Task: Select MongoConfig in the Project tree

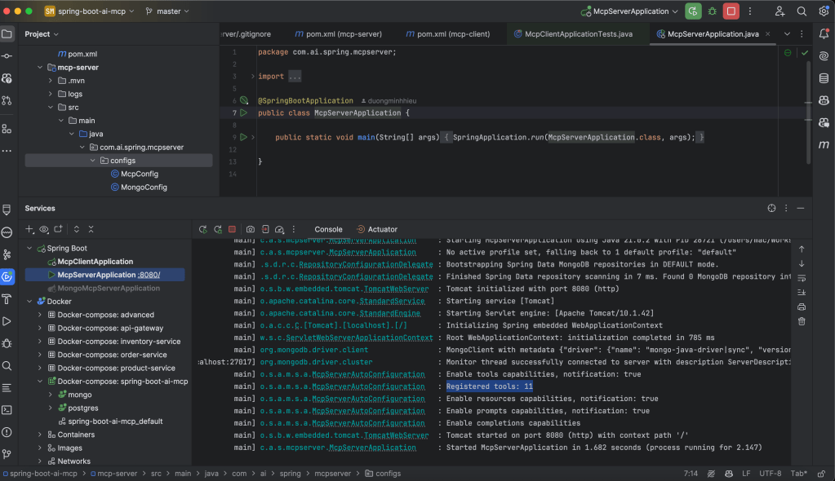Action: (x=144, y=187)
